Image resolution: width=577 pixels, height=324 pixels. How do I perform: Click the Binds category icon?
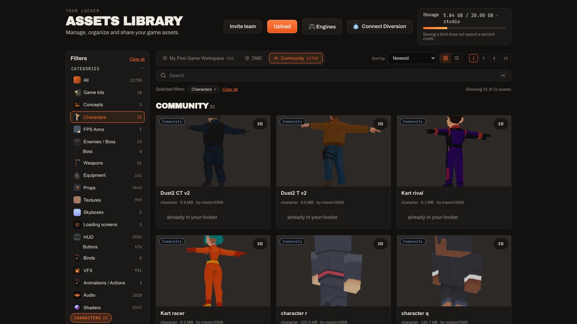[x=77, y=258]
